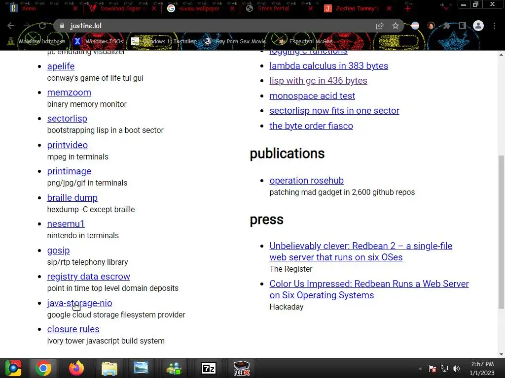Viewport: 505px width, 378px height.
Task: Open a new tab with the plus button
Action: tap(408, 8)
